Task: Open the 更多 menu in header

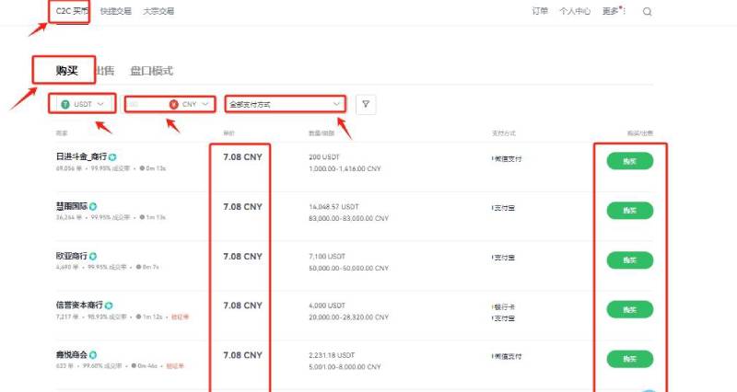Action: click(x=611, y=12)
